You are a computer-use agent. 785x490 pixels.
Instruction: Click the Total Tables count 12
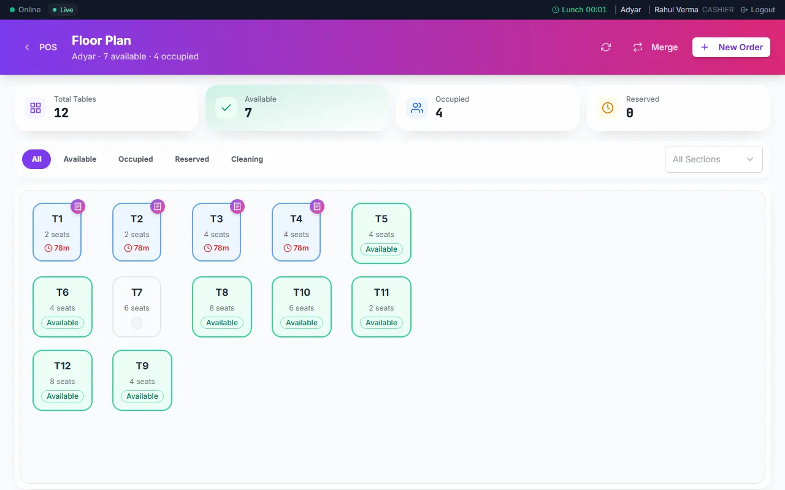click(x=61, y=113)
